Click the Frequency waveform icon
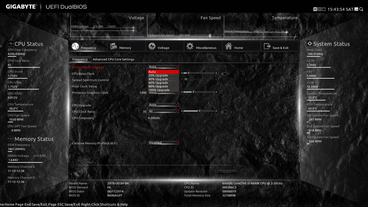368x207 pixels. point(75,47)
